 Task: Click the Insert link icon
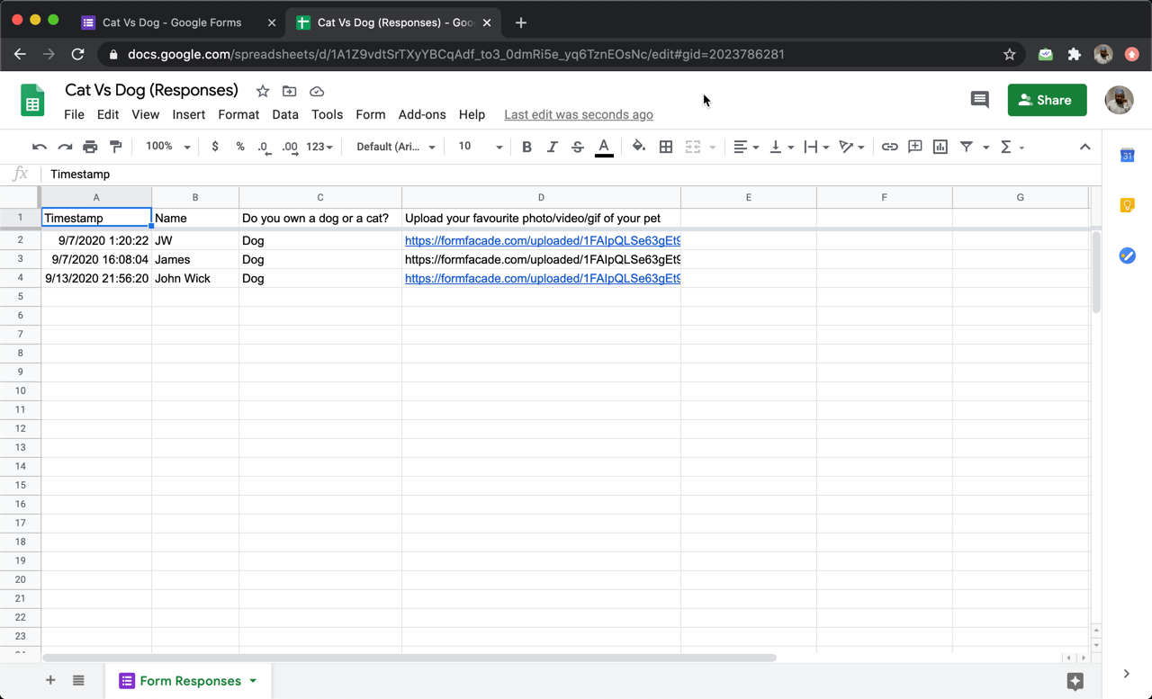click(889, 147)
